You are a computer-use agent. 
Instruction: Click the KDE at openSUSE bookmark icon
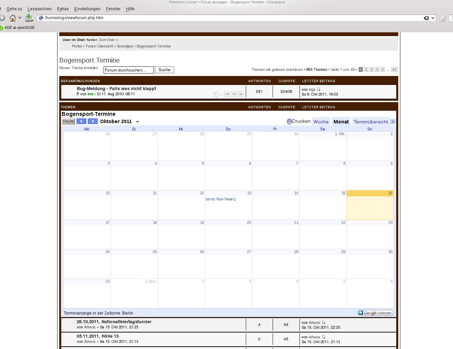click(2, 28)
